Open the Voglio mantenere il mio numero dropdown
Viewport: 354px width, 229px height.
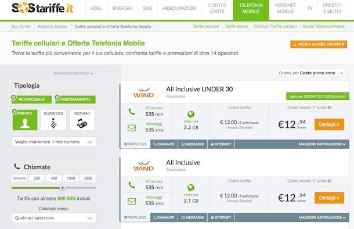coord(53,142)
